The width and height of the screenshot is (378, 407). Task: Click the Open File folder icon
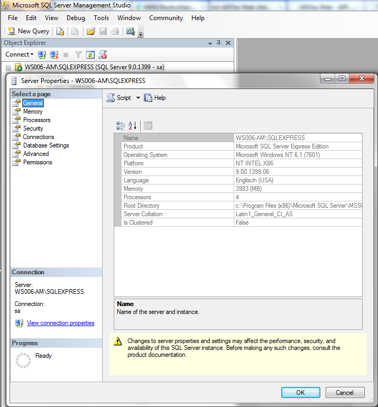[x=90, y=31]
